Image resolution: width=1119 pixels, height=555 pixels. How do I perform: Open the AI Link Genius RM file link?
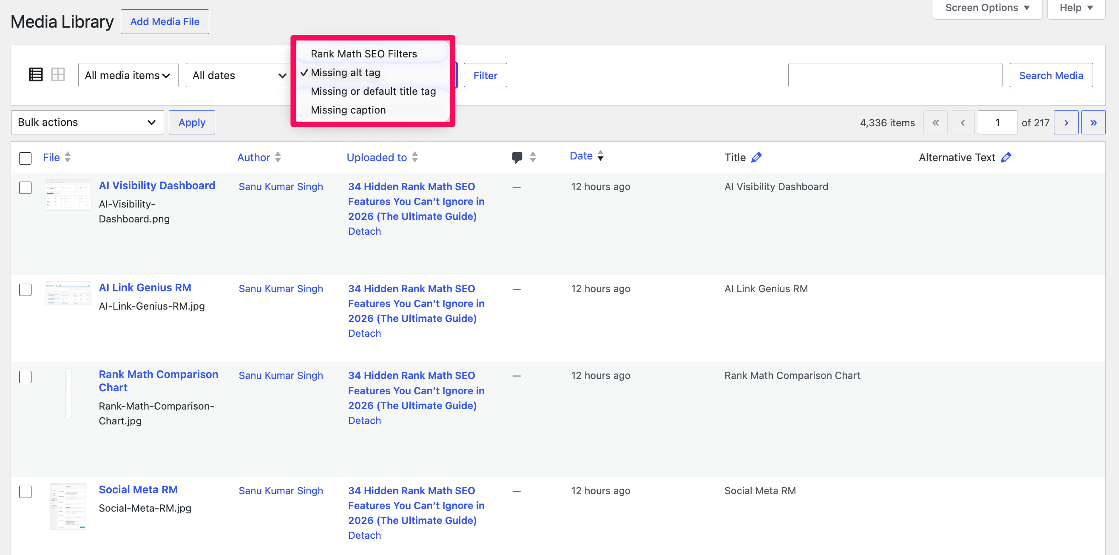click(145, 288)
